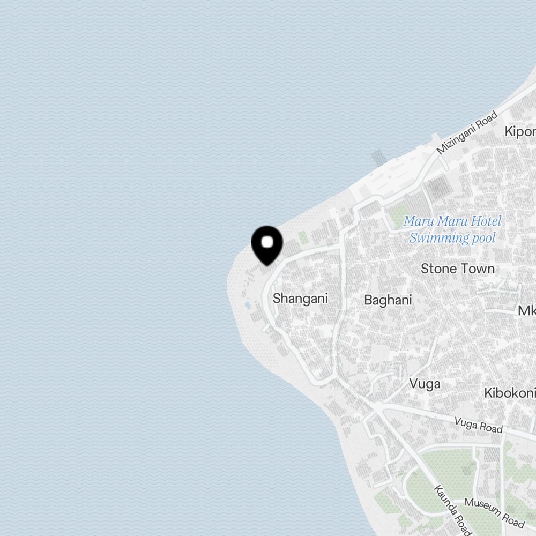
Task: Click the black location pin marker
Action: [267, 245]
